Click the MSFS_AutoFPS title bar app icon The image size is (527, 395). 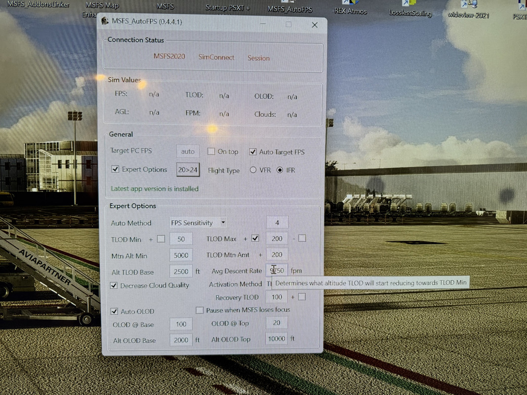pos(105,21)
